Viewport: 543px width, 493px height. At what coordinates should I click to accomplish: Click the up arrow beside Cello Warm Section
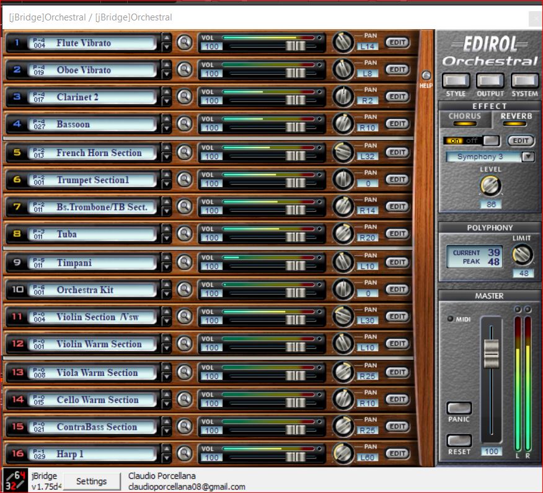(167, 395)
